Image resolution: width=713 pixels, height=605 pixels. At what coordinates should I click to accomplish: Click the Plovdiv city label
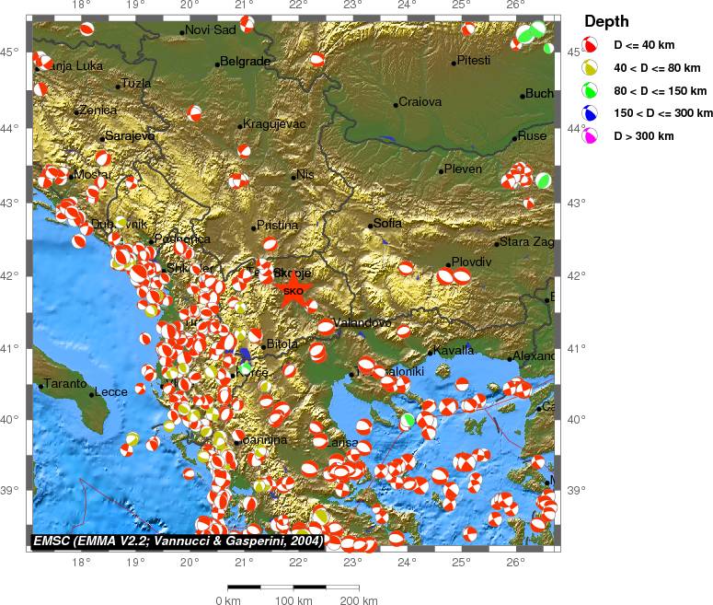(x=472, y=262)
